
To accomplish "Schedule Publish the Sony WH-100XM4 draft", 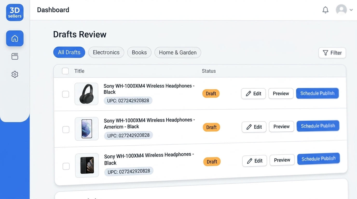I will [x=319, y=159].
